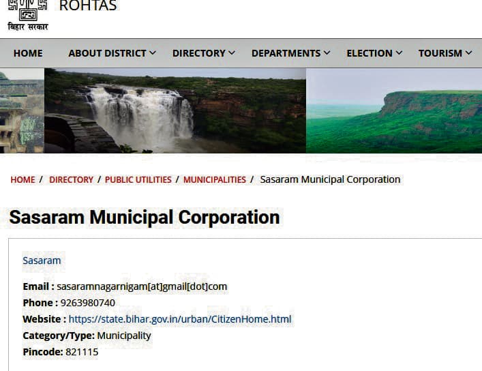Click the chevron beside ABOUT DISTRICT
Viewport: 482px width, 371px height.
click(153, 53)
